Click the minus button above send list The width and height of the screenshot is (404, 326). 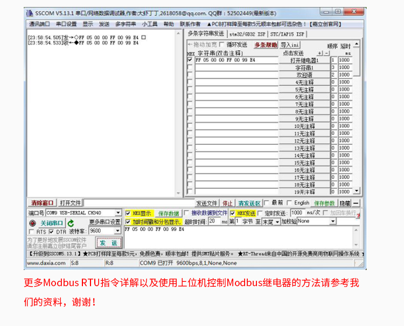326,53
